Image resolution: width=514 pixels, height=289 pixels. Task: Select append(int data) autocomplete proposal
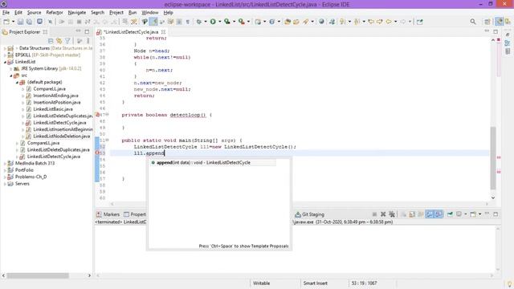coord(212,162)
